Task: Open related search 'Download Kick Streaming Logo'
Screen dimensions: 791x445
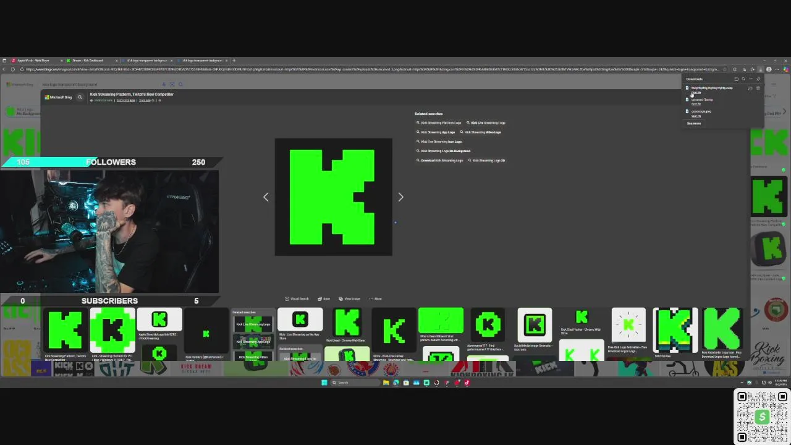Action: tap(440, 160)
